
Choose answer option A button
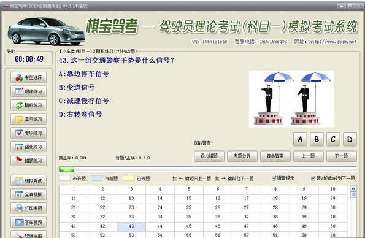click(x=300, y=139)
